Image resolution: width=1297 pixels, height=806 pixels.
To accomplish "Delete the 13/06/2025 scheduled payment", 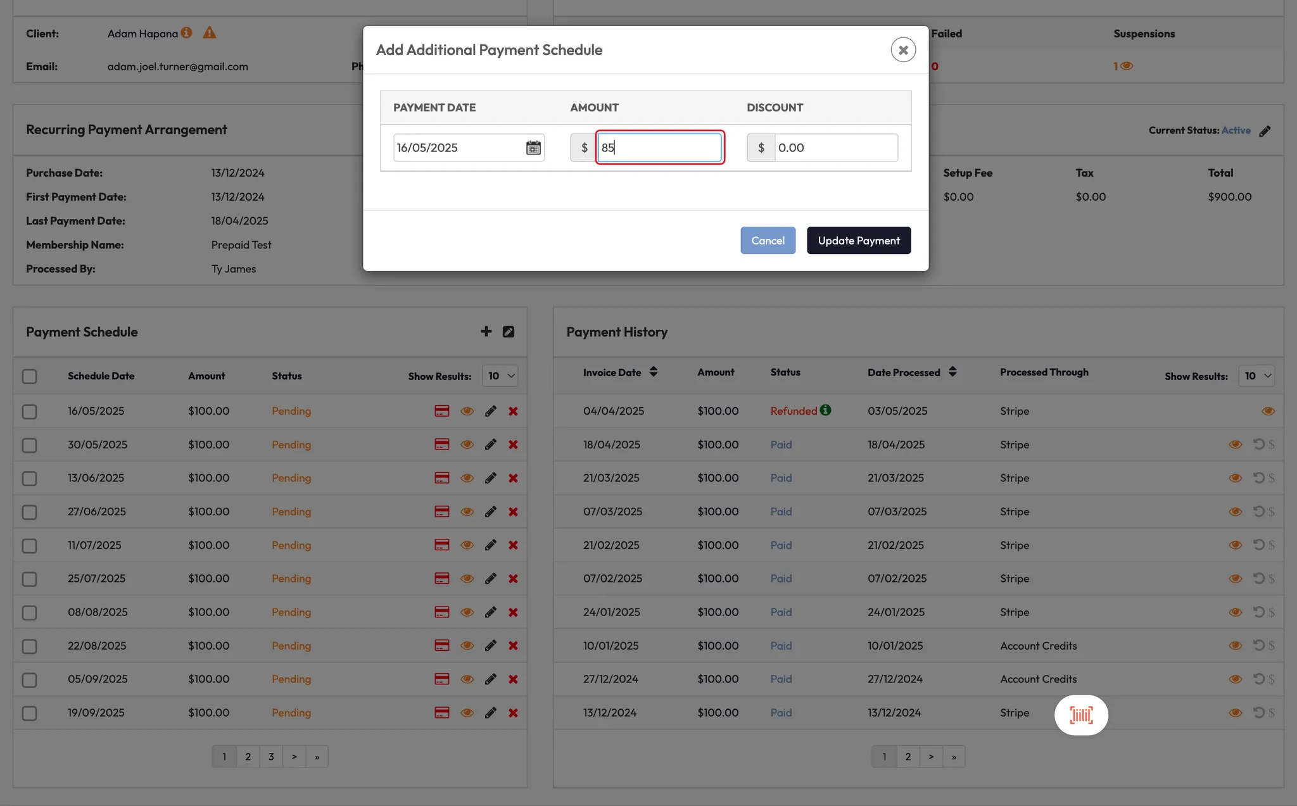I will (513, 478).
